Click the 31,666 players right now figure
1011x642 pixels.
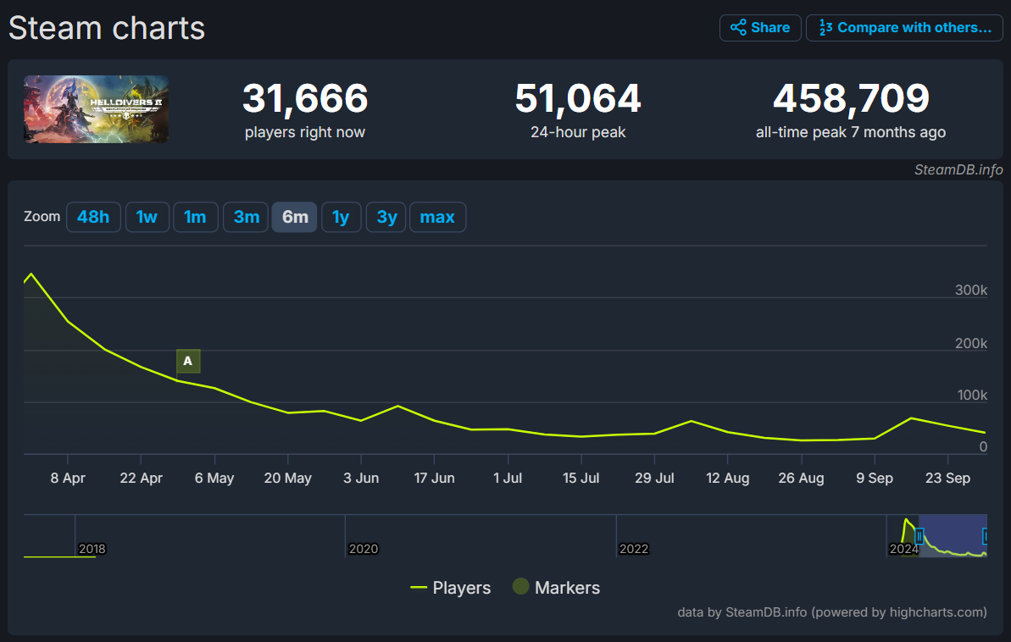coord(305,98)
